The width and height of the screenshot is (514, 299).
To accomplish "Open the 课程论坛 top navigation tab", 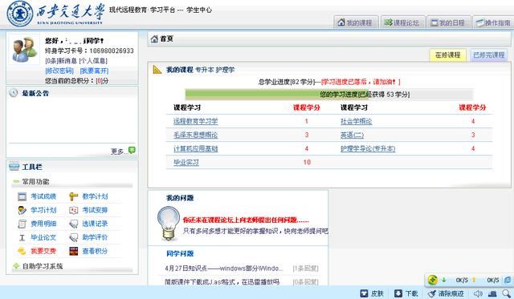I will (402, 22).
